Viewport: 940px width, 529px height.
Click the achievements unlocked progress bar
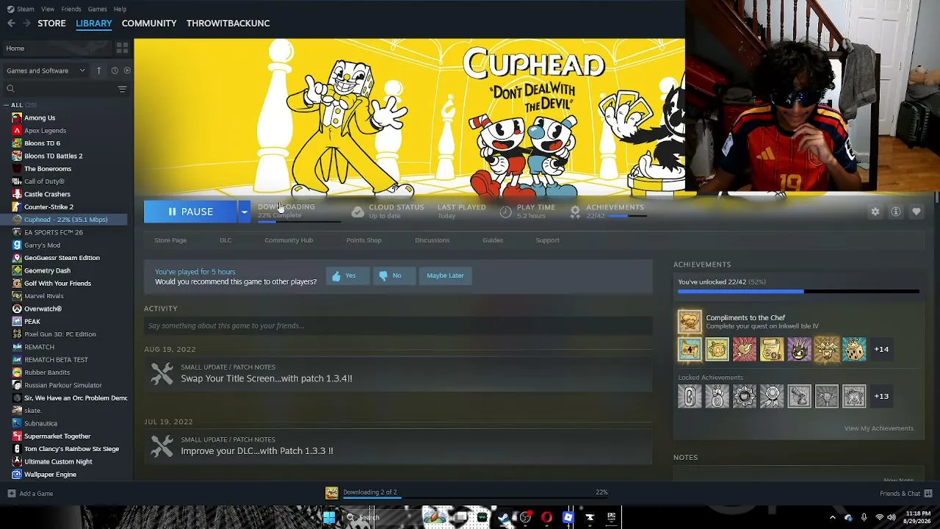point(798,292)
